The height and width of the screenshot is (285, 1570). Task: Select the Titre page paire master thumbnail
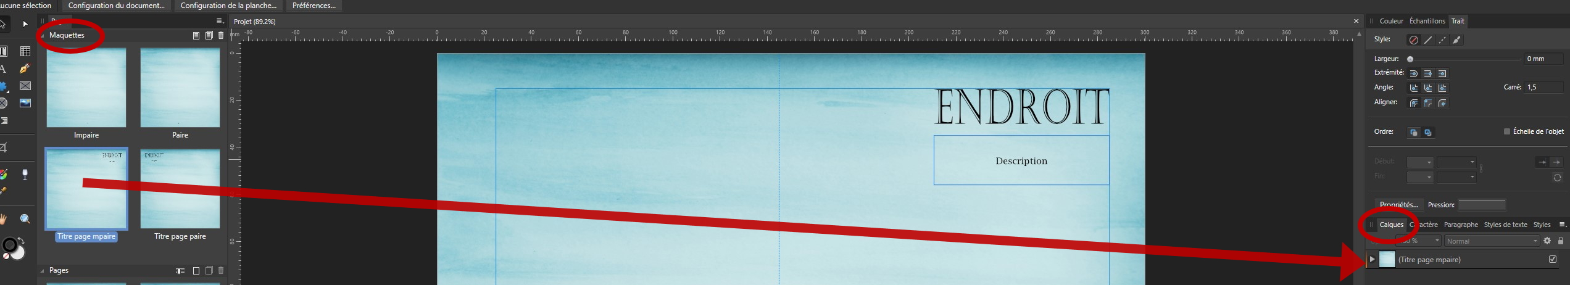click(180, 189)
